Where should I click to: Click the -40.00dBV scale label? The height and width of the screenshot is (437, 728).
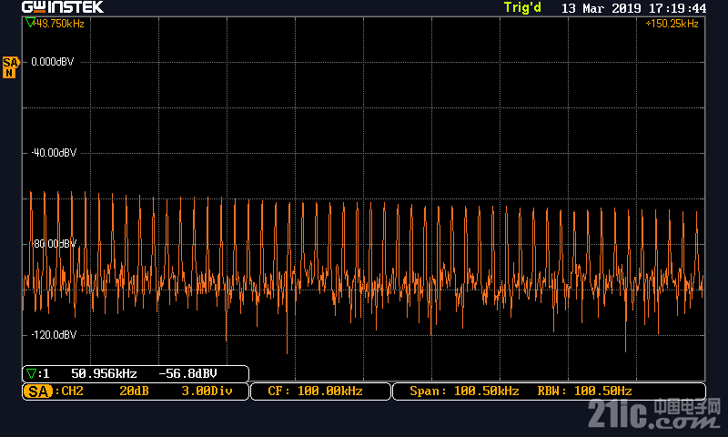click(x=54, y=153)
